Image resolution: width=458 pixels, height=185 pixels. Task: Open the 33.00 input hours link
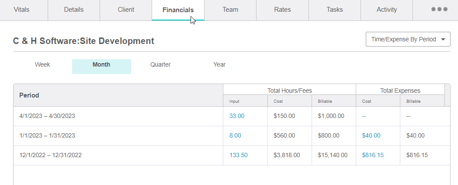[237, 116]
